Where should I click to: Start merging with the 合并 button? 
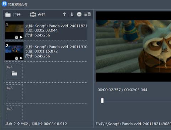click(38, 15)
